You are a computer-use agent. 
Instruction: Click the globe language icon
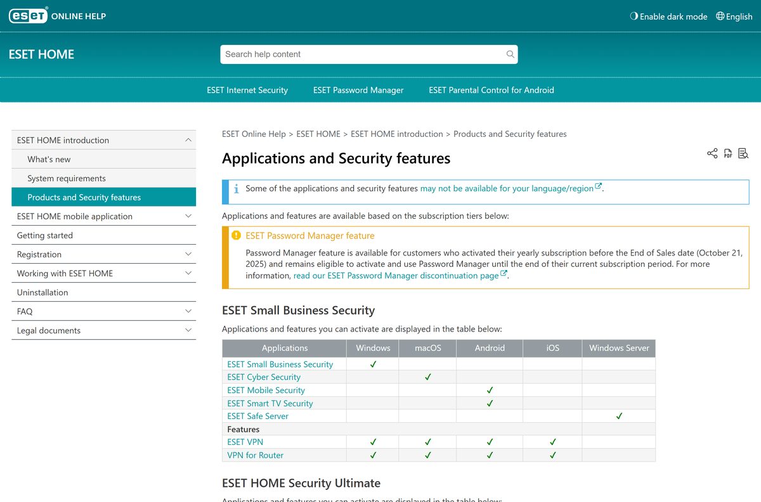720,16
